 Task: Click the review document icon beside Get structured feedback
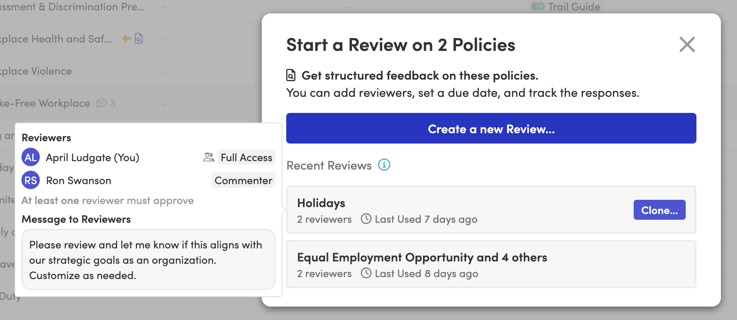point(291,75)
